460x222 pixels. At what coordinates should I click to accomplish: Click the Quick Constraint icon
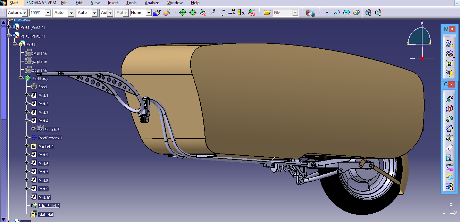click(x=450, y=157)
